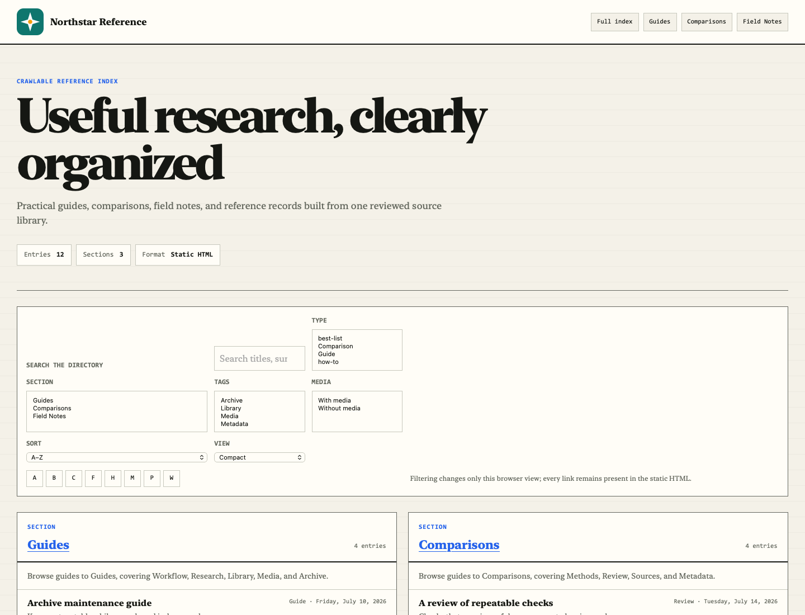Image resolution: width=805 pixels, height=615 pixels.
Task: Open Field Notes in the top navigation
Action: 762,22
